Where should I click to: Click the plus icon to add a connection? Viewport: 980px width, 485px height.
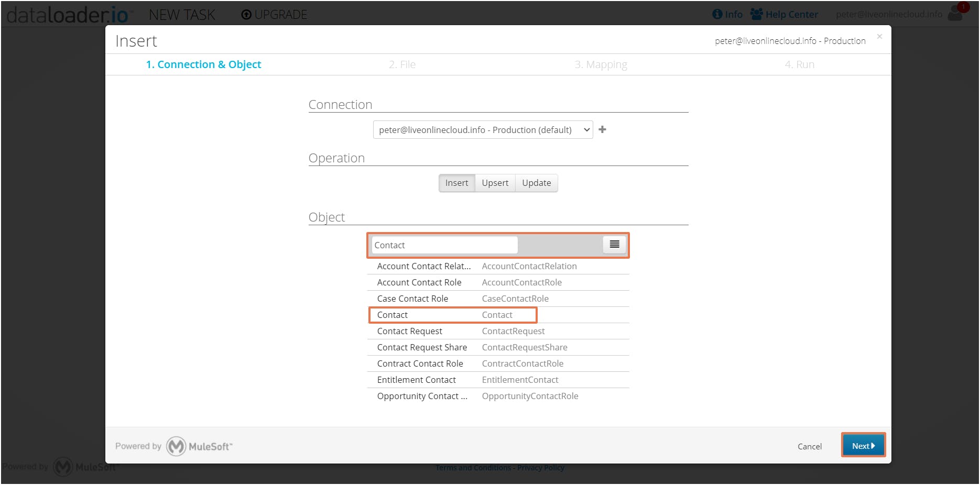602,129
